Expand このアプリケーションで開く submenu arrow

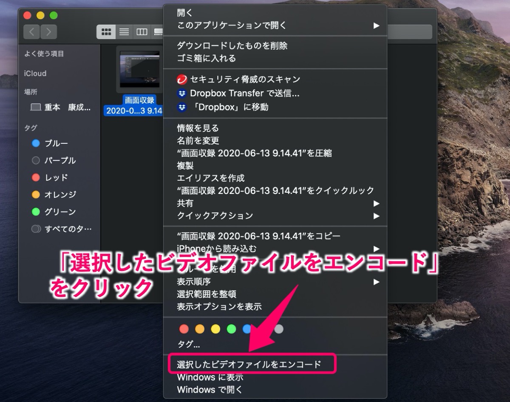point(376,26)
